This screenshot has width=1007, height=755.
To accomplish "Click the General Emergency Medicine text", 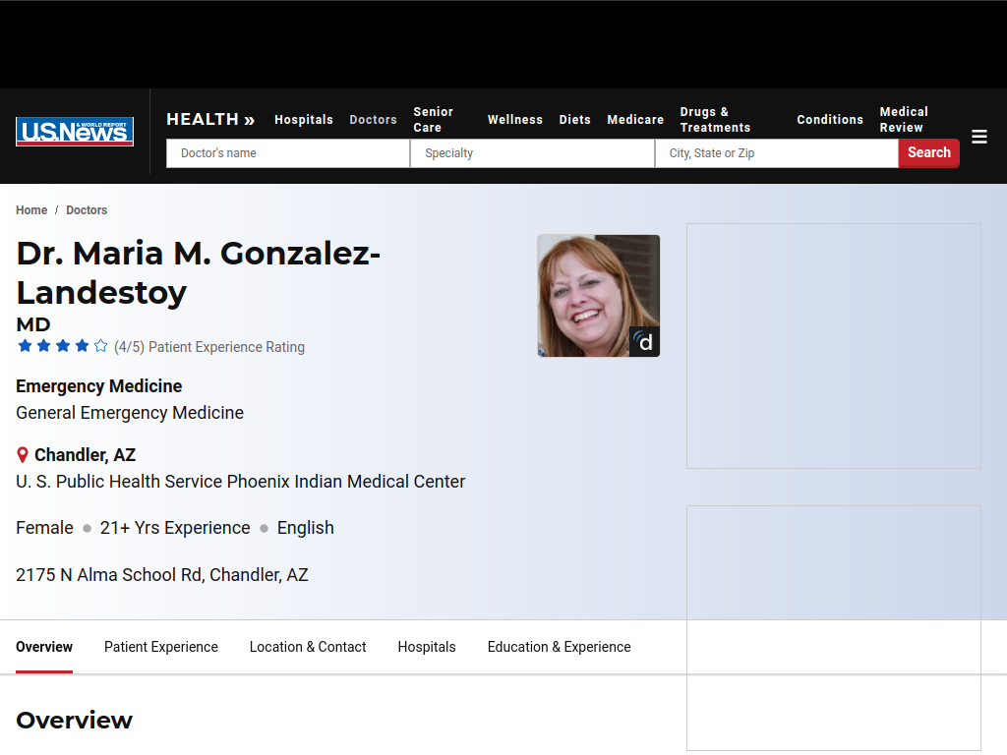I will tap(130, 413).
